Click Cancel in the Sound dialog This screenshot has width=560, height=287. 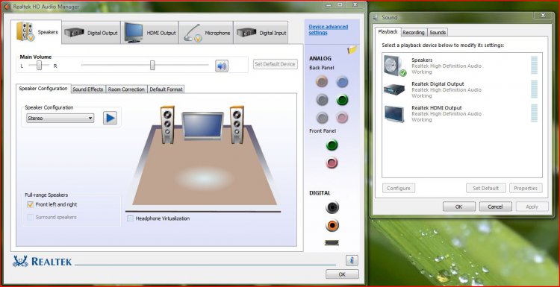tap(495, 206)
